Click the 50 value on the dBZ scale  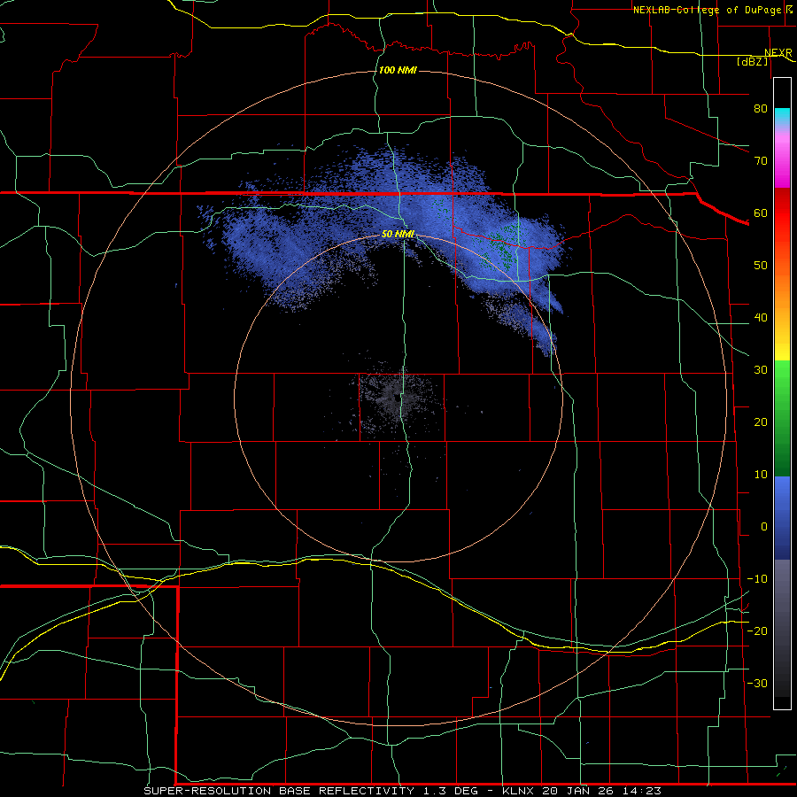pyautogui.click(x=761, y=266)
